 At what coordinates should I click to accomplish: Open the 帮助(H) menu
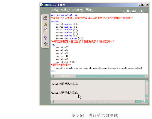(x=90, y=10)
